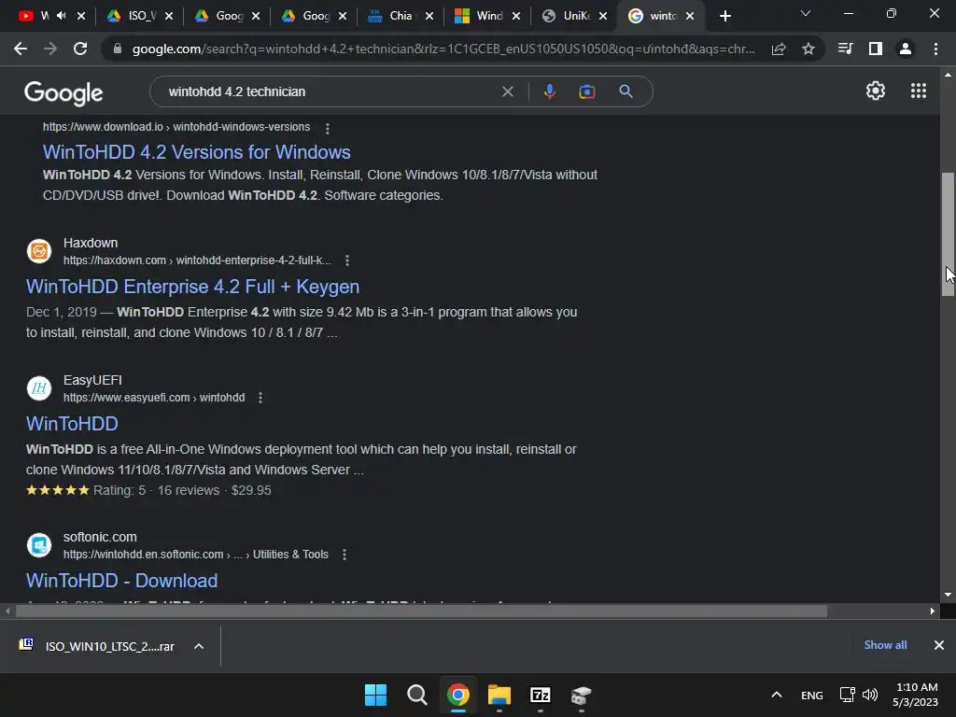This screenshot has height=717, width=956.
Task: Open more options for EasyUEFI result
Action: 260,398
